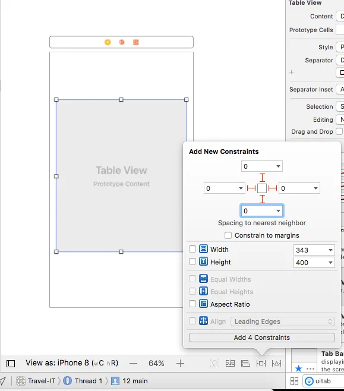This screenshot has height=391, width=344.
Task: Toggle the document outline sidebar icon
Action: click(11, 363)
